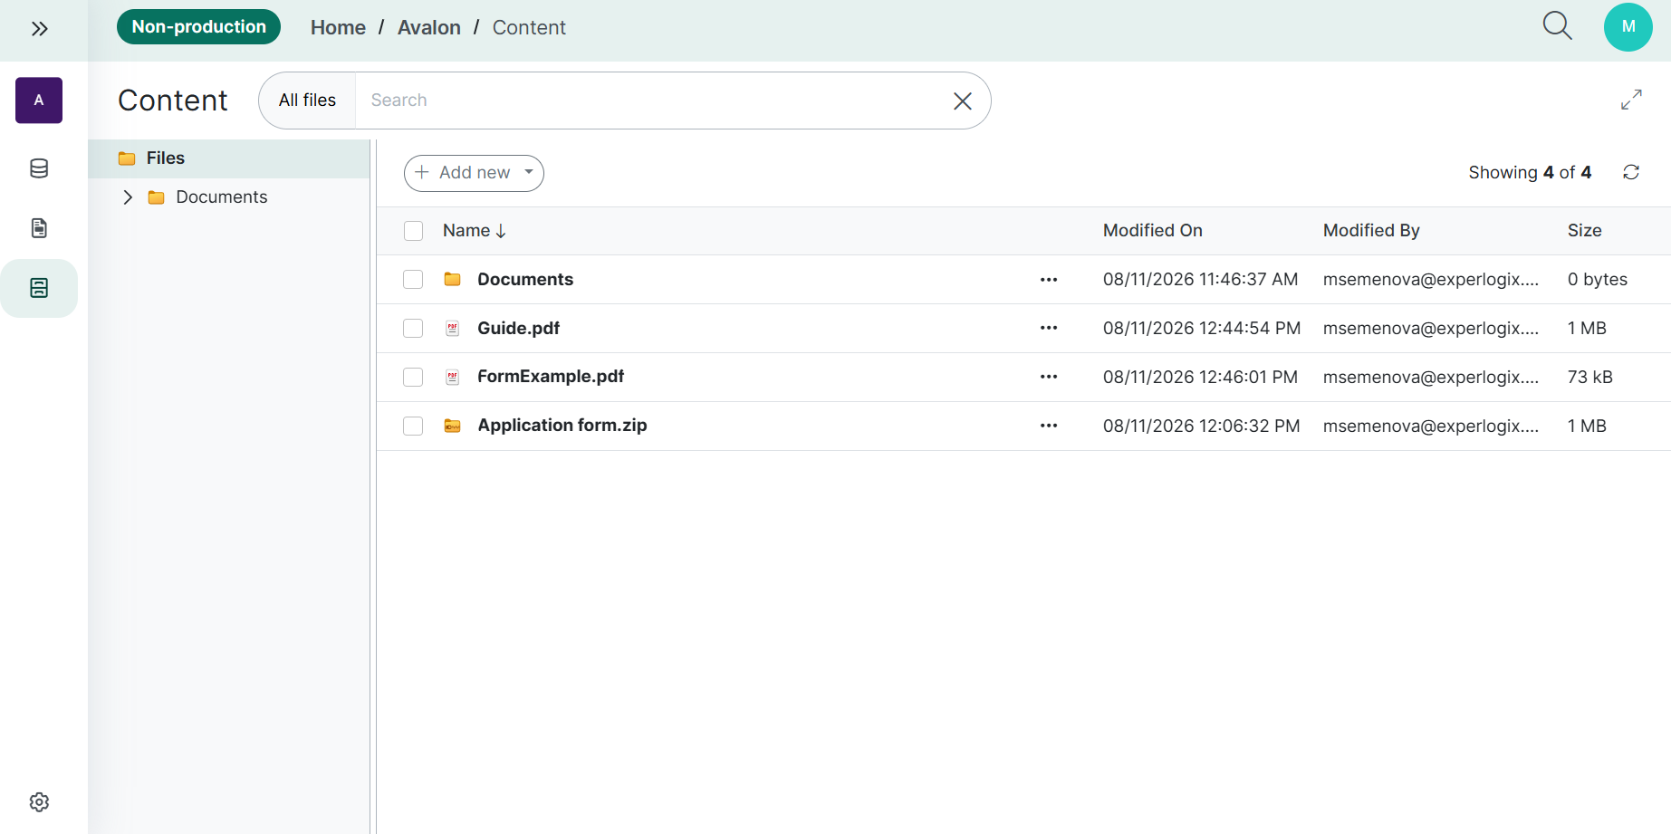Click the Guide.pdf file icon
Viewport: 1671px width, 834px height.
pos(453,329)
